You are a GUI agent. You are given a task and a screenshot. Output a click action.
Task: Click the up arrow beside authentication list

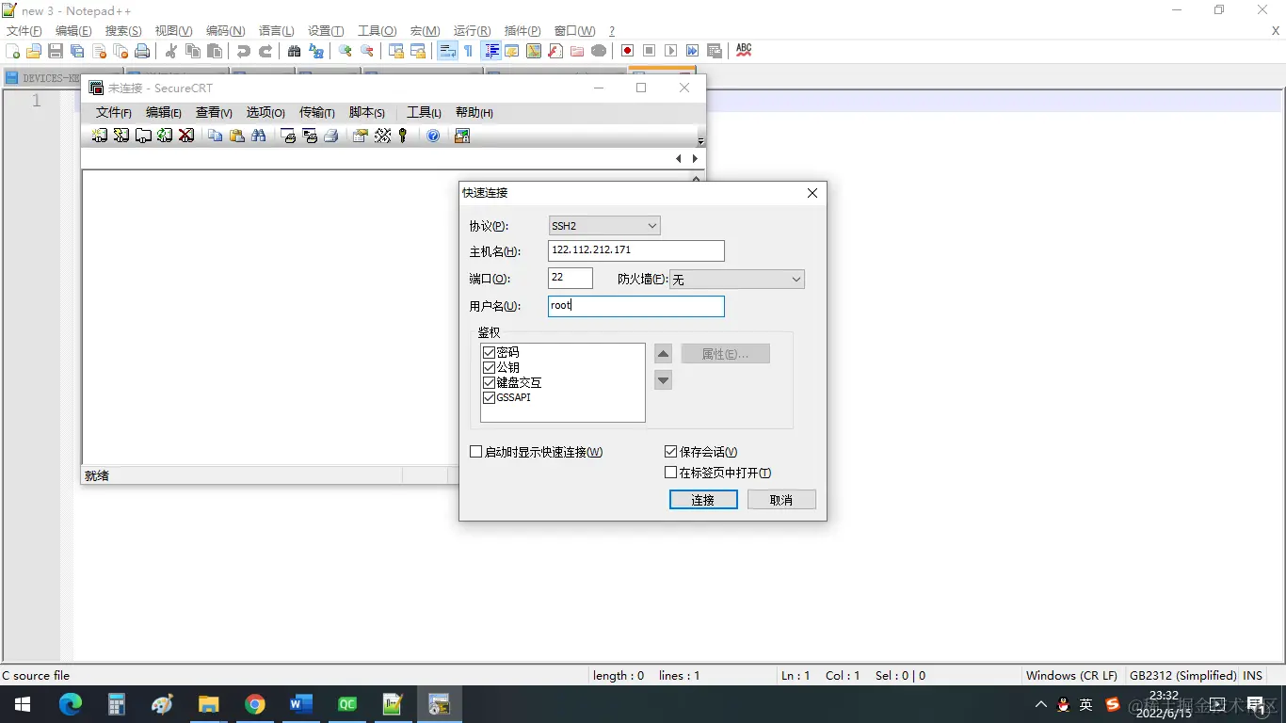coord(664,354)
